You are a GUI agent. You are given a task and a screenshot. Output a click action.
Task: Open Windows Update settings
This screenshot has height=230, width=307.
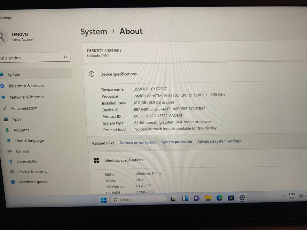coord(33,182)
